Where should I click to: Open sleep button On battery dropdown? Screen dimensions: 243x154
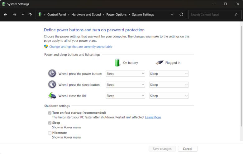pos(125,85)
